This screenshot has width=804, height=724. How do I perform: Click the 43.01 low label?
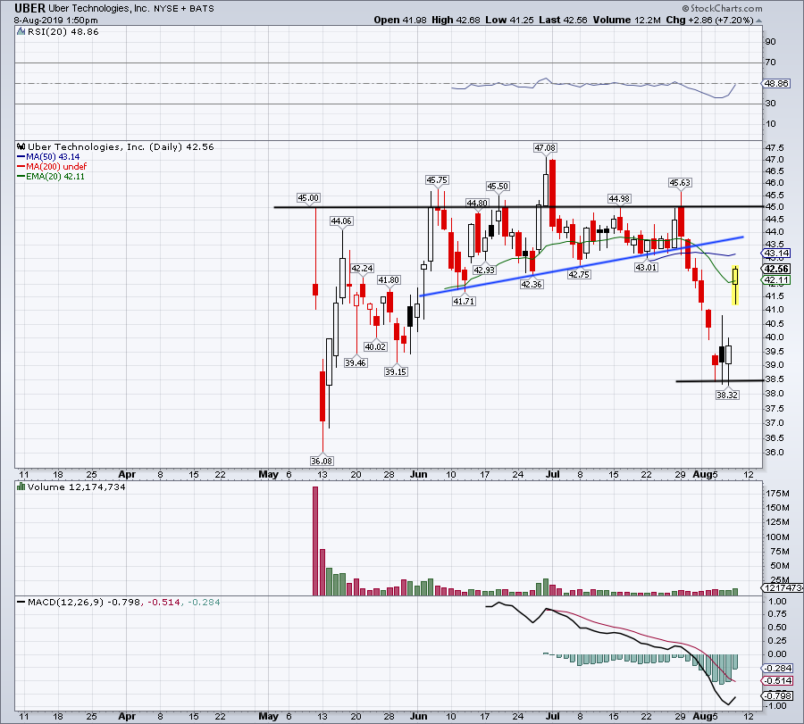646,268
